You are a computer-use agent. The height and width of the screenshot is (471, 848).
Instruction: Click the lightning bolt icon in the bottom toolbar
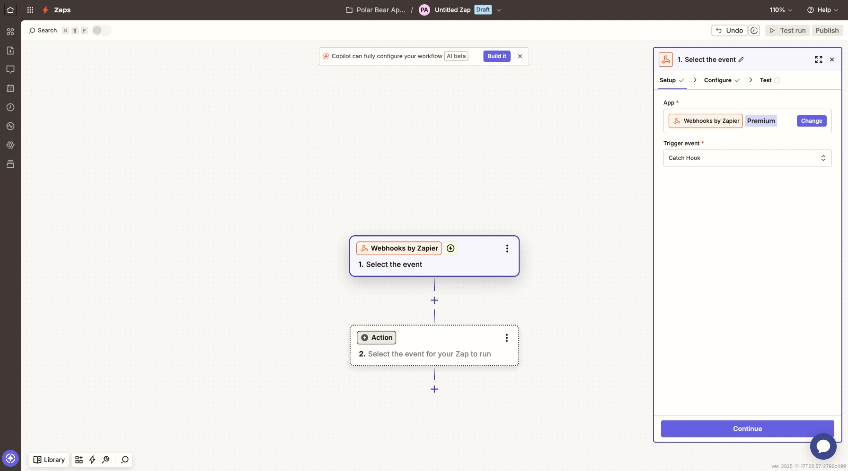(92, 460)
